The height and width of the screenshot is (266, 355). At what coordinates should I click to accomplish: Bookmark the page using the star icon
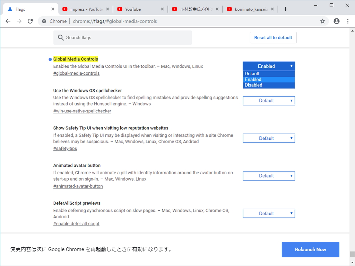[x=323, y=21]
